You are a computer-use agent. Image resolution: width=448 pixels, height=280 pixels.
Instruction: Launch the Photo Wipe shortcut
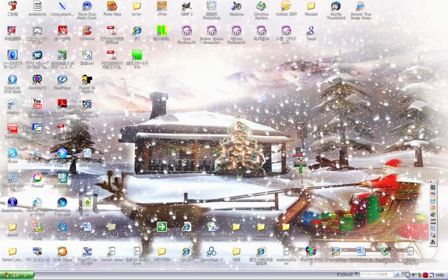tap(112, 6)
